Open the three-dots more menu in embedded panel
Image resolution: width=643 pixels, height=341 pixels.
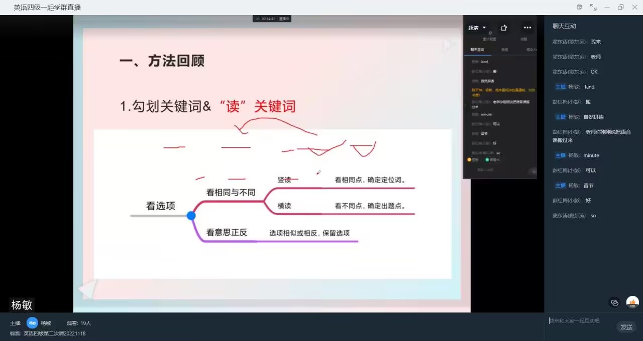click(527, 28)
